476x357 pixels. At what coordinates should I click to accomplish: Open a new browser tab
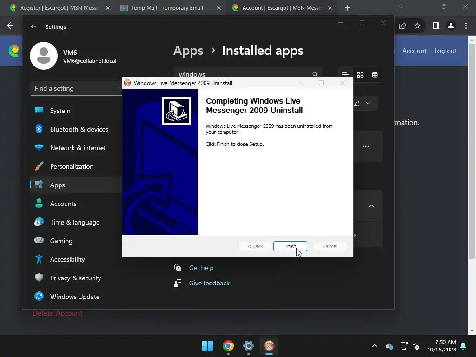[348, 8]
